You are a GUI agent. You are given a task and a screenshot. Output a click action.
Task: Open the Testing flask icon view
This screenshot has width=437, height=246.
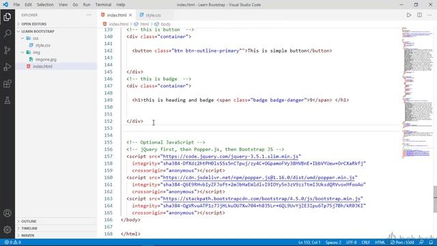(x=8, y=100)
